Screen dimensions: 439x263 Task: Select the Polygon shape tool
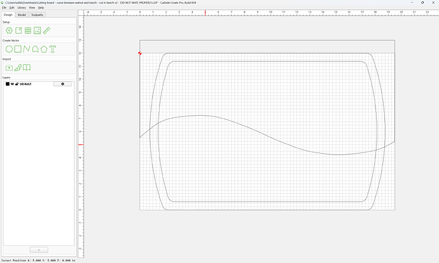point(44,49)
